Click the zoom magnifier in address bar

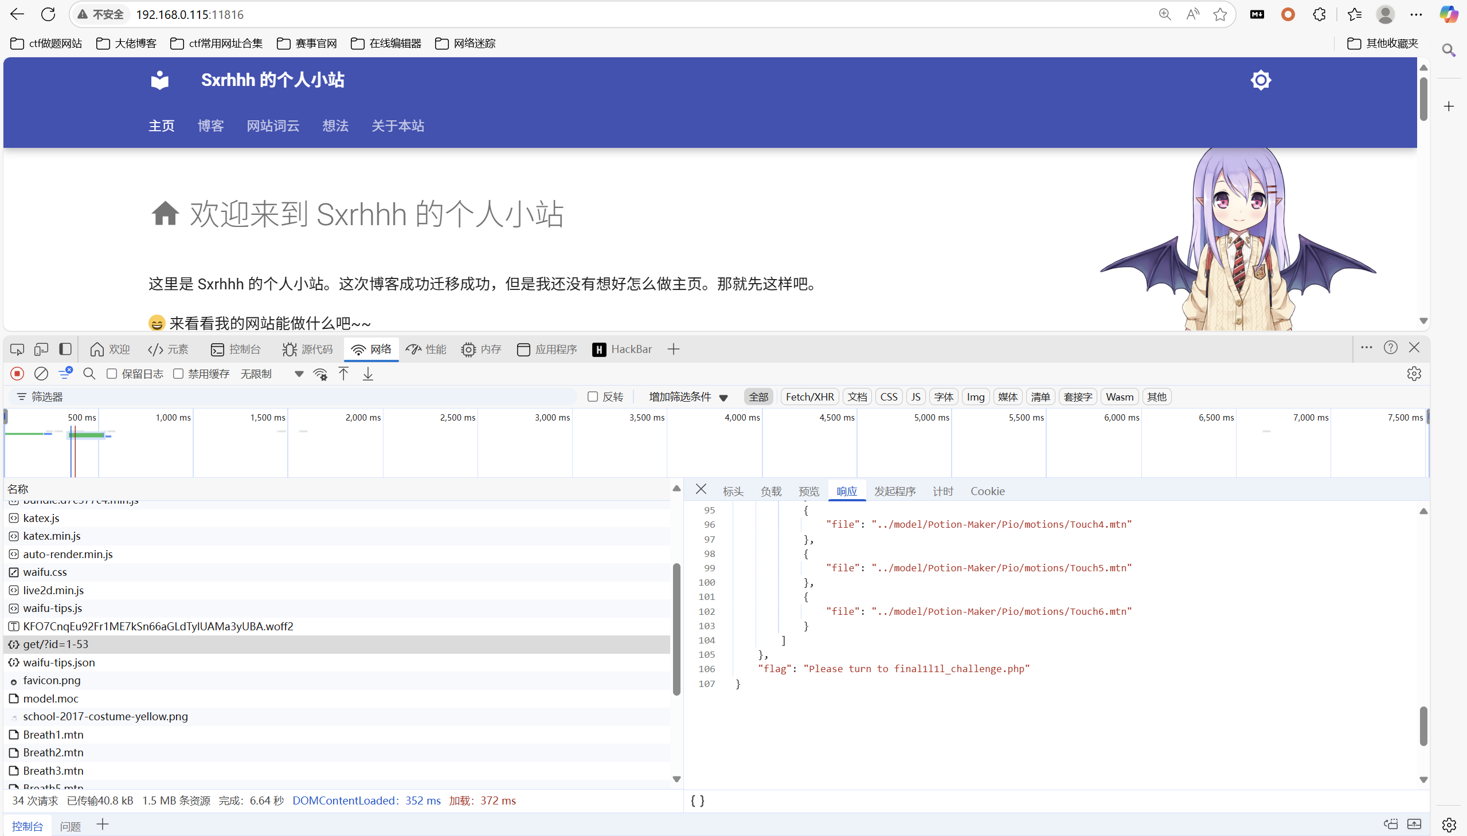pos(1165,14)
